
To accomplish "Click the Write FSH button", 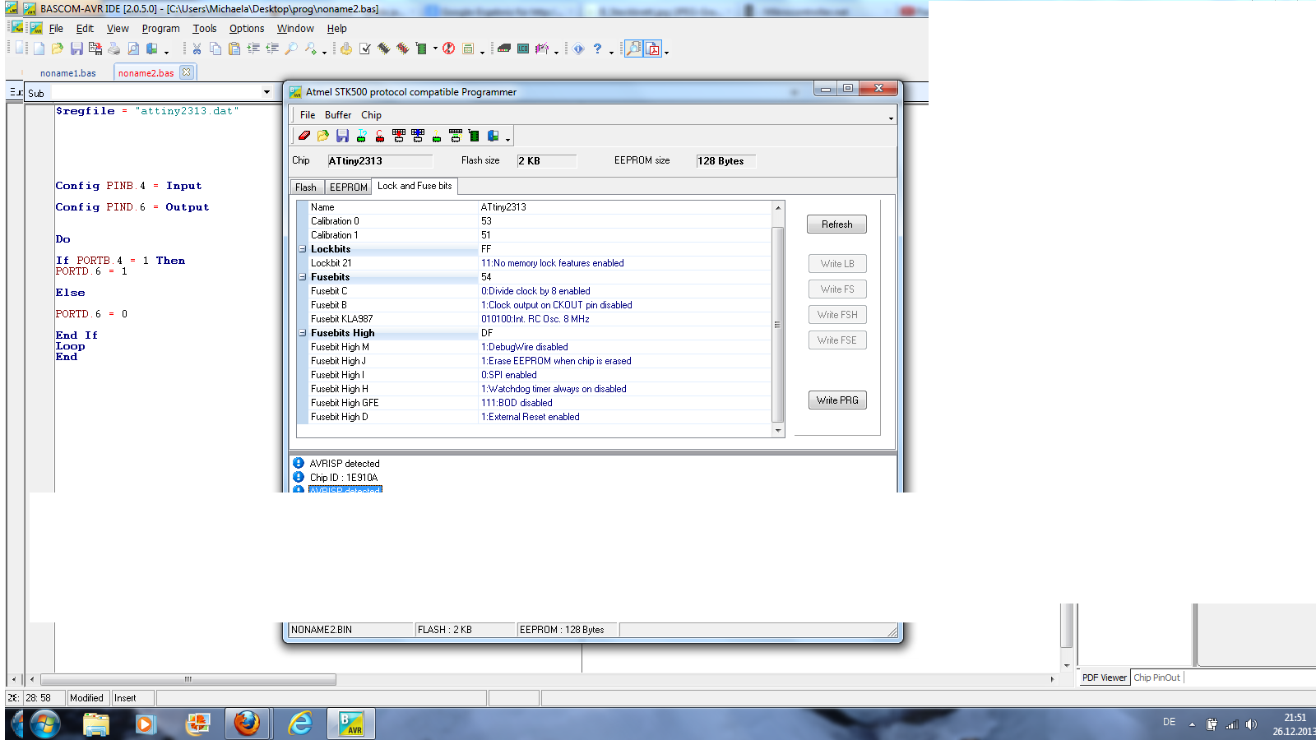I will 837,315.
